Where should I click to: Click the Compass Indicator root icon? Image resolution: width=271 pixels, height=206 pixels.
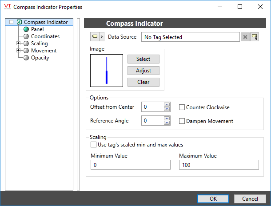tap(19, 22)
